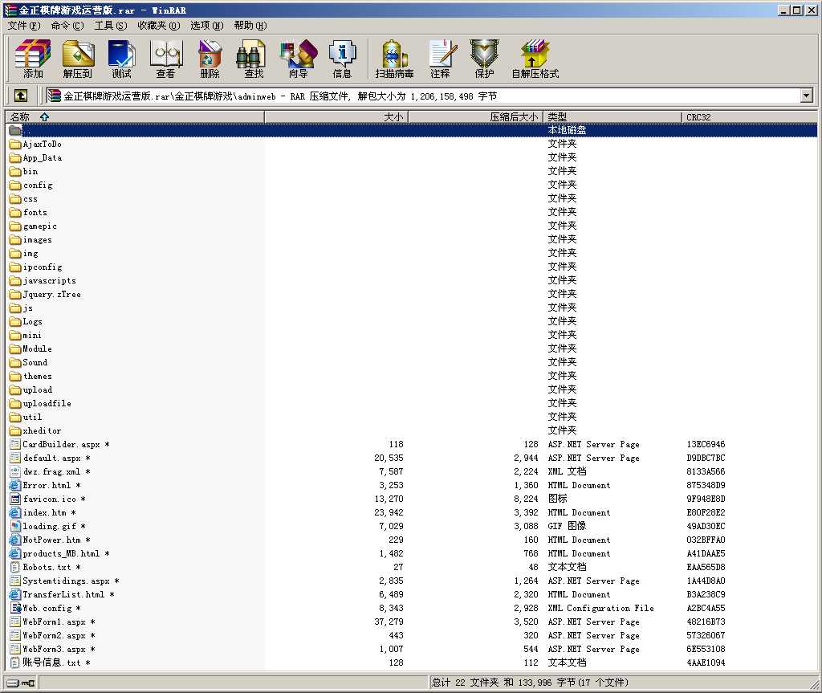Viewport: 822px width, 693px height.
Task: Open the File (文件) menu
Action: point(24,26)
